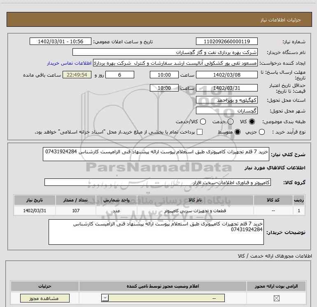The height and width of the screenshot is (307, 317).
Task: Click the جزئیات column header in licenses table
Action: coord(45,286)
